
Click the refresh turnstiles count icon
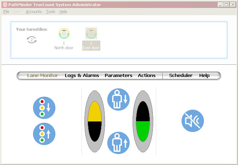tap(32, 40)
